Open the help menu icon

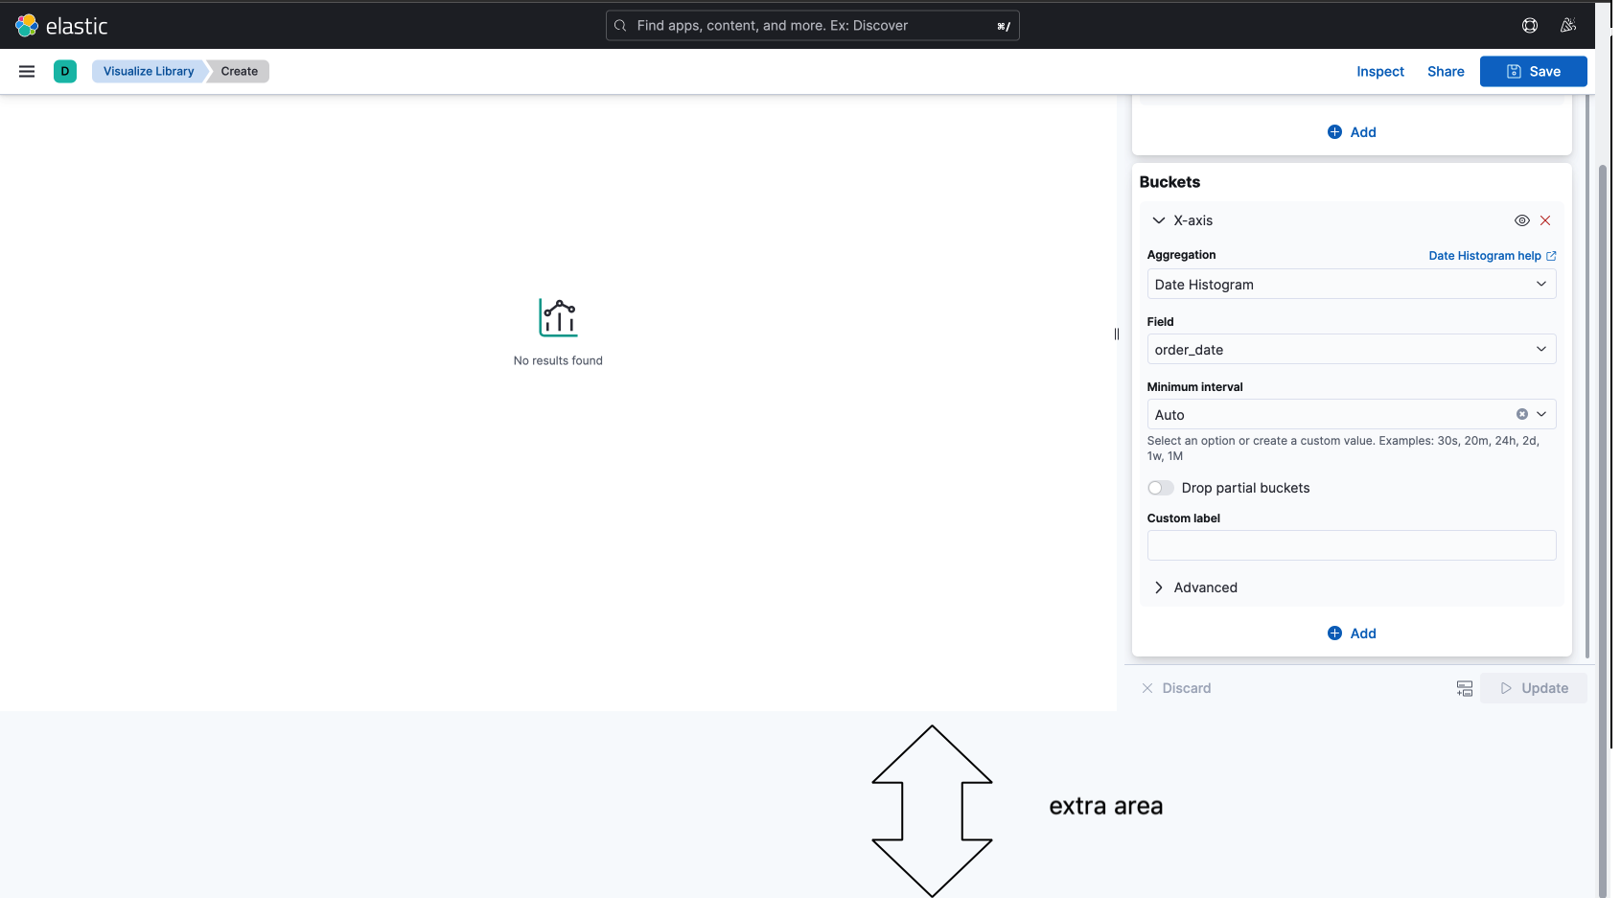pyautogui.click(x=1530, y=26)
